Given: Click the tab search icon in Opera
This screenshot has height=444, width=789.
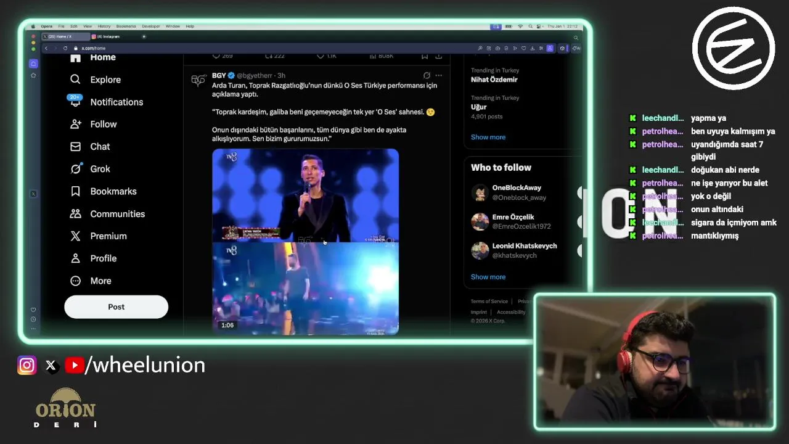Looking at the screenshot, I should coord(576,38).
